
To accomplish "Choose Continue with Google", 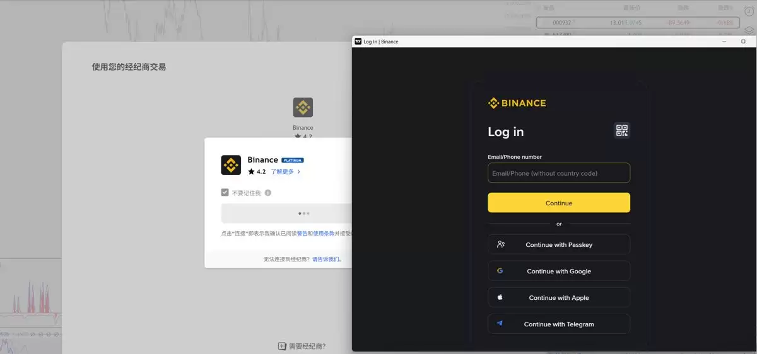I will click(559, 271).
